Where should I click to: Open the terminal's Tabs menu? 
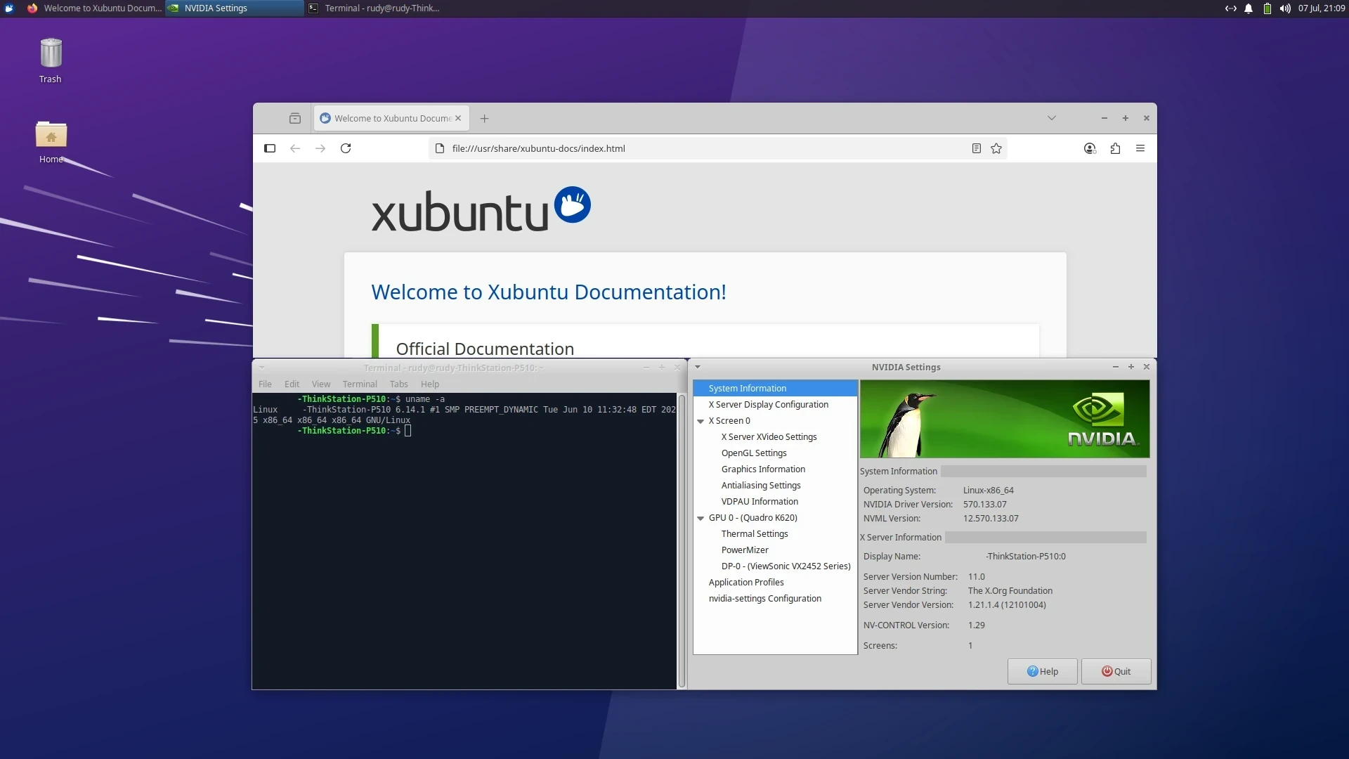pos(398,384)
